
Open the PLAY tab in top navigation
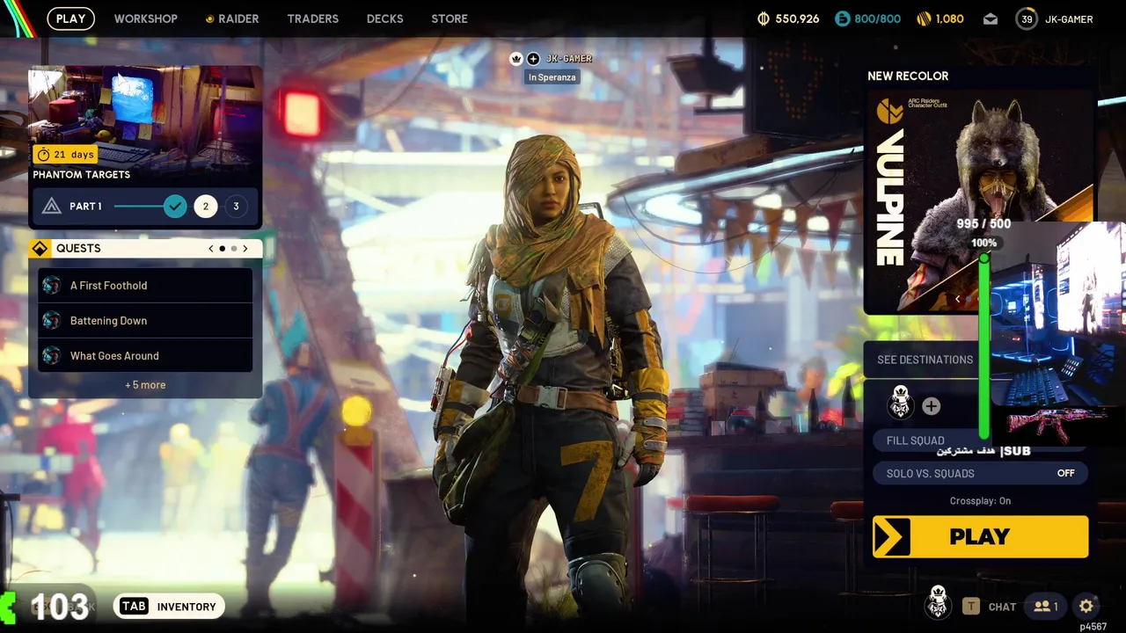click(x=70, y=18)
